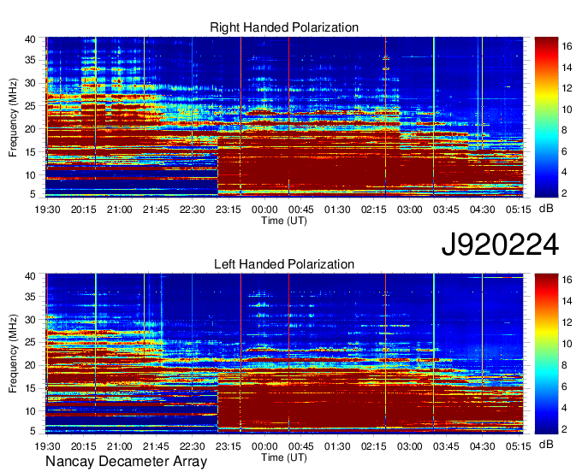The height and width of the screenshot is (472, 582).
Task: Click the 2 label on the bottom color bar
Action: click(x=564, y=429)
